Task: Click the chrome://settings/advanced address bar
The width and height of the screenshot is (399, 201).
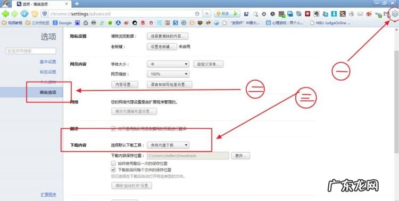Action: tap(122, 14)
